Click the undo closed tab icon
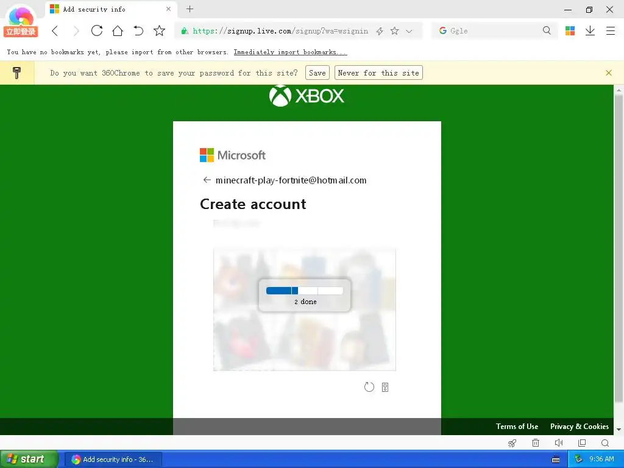Viewport: 624px width, 468px height. (138, 30)
